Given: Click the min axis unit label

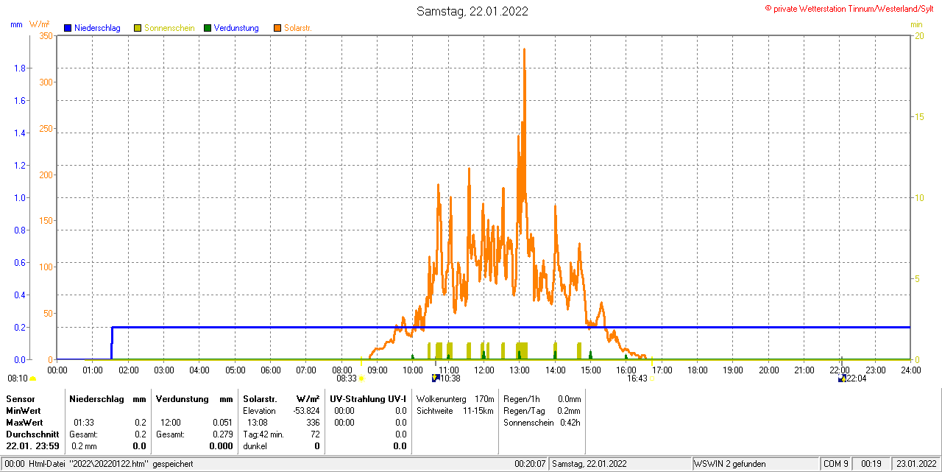Looking at the screenshot, I should 916,24.
